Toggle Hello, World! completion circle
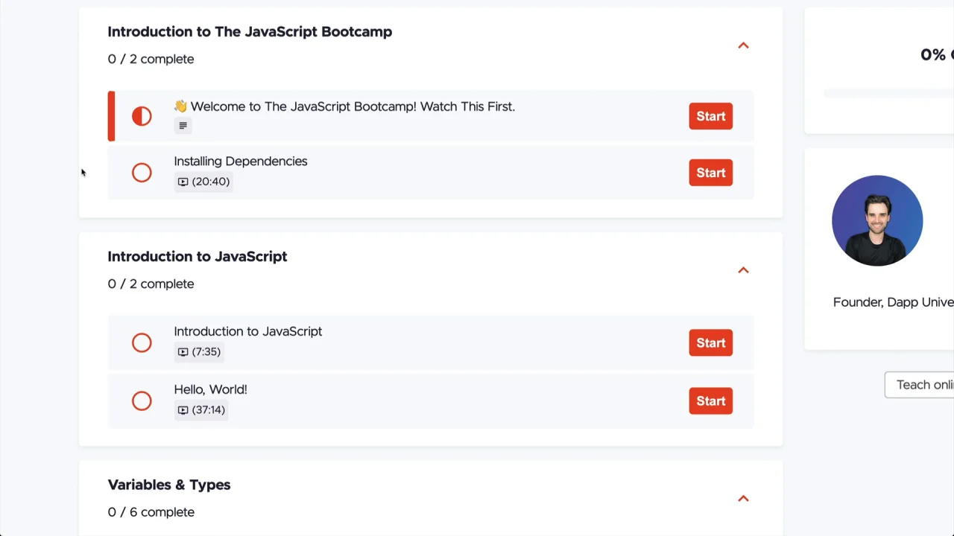This screenshot has height=536, width=954. (x=142, y=401)
